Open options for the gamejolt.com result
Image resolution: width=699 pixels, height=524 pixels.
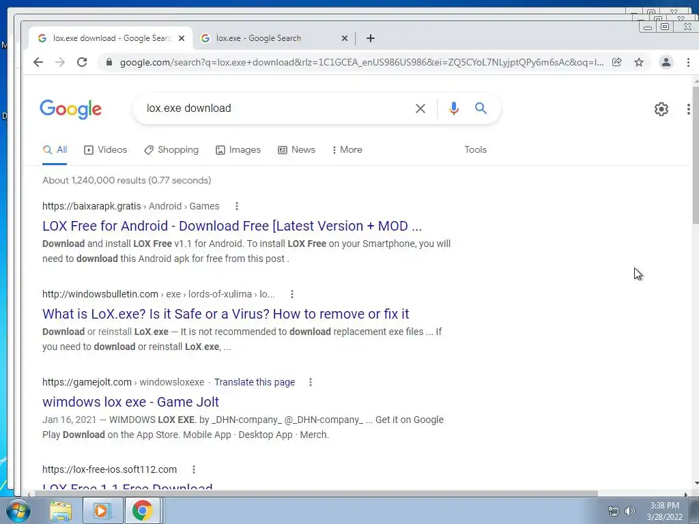coord(311,382)
